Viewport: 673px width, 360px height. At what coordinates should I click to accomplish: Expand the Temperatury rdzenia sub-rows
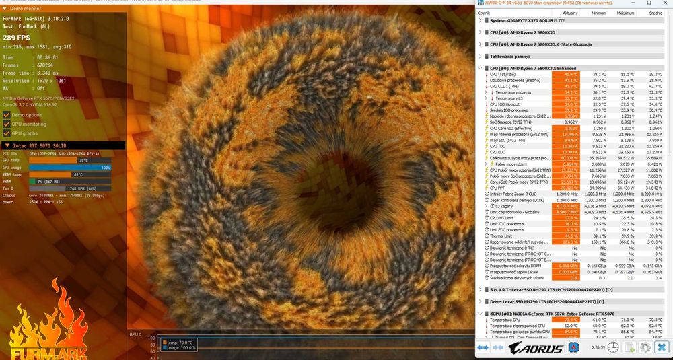tap(487, 92)
